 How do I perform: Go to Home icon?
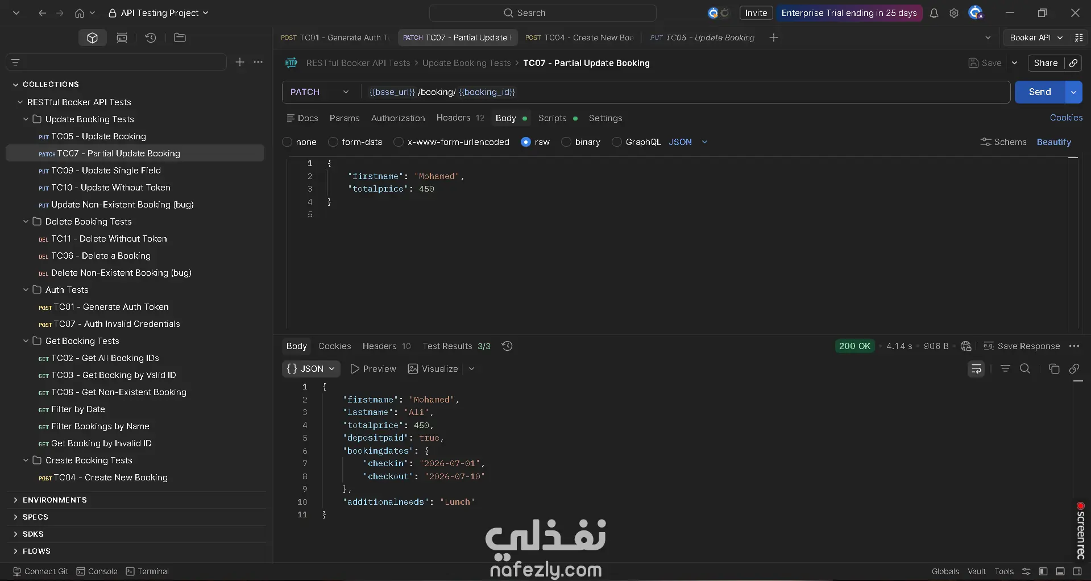coord(80,13)
